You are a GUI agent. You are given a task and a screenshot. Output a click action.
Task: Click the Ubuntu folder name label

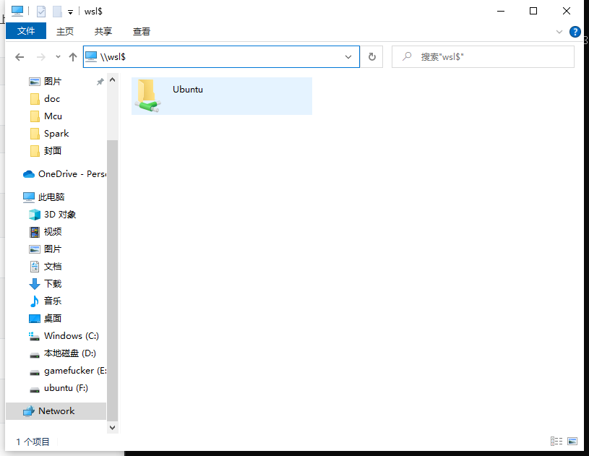(x=188, y=90)
